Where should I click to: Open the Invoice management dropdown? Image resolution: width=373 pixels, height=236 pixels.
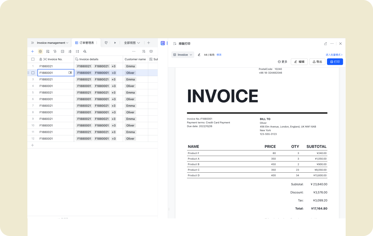pyautogui.click(x=53, y=43)
